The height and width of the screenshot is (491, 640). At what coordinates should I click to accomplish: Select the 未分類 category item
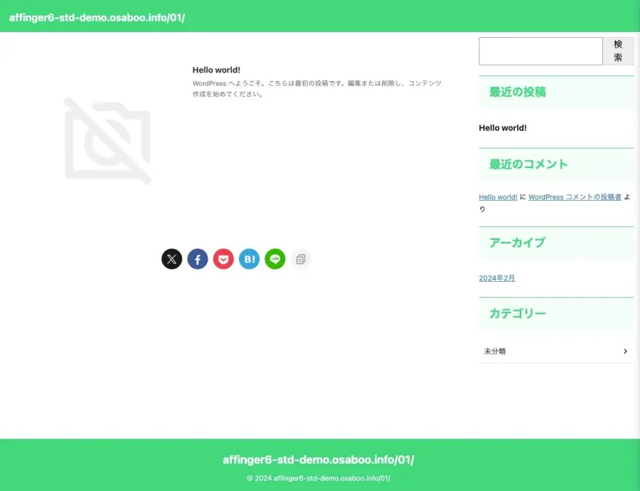(495, 351)
